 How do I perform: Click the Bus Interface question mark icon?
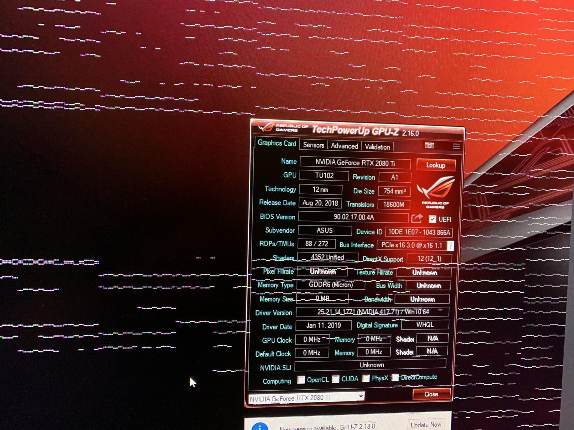[x=450, y=246]
